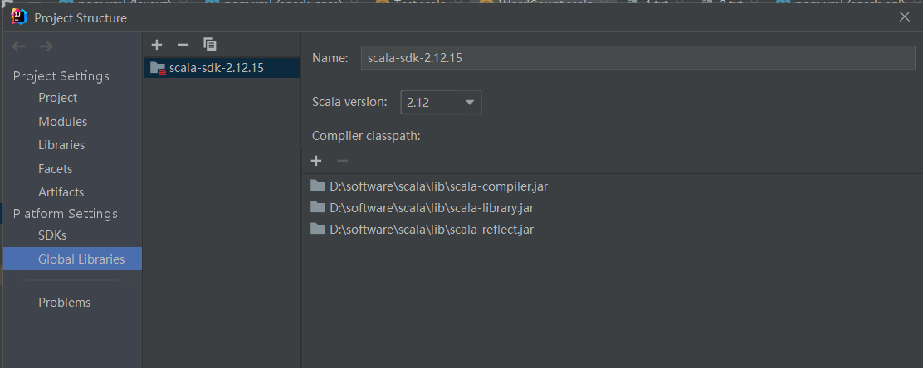Open Project settings page
Viewport: 923px width, 368px height.
[58, 98]
